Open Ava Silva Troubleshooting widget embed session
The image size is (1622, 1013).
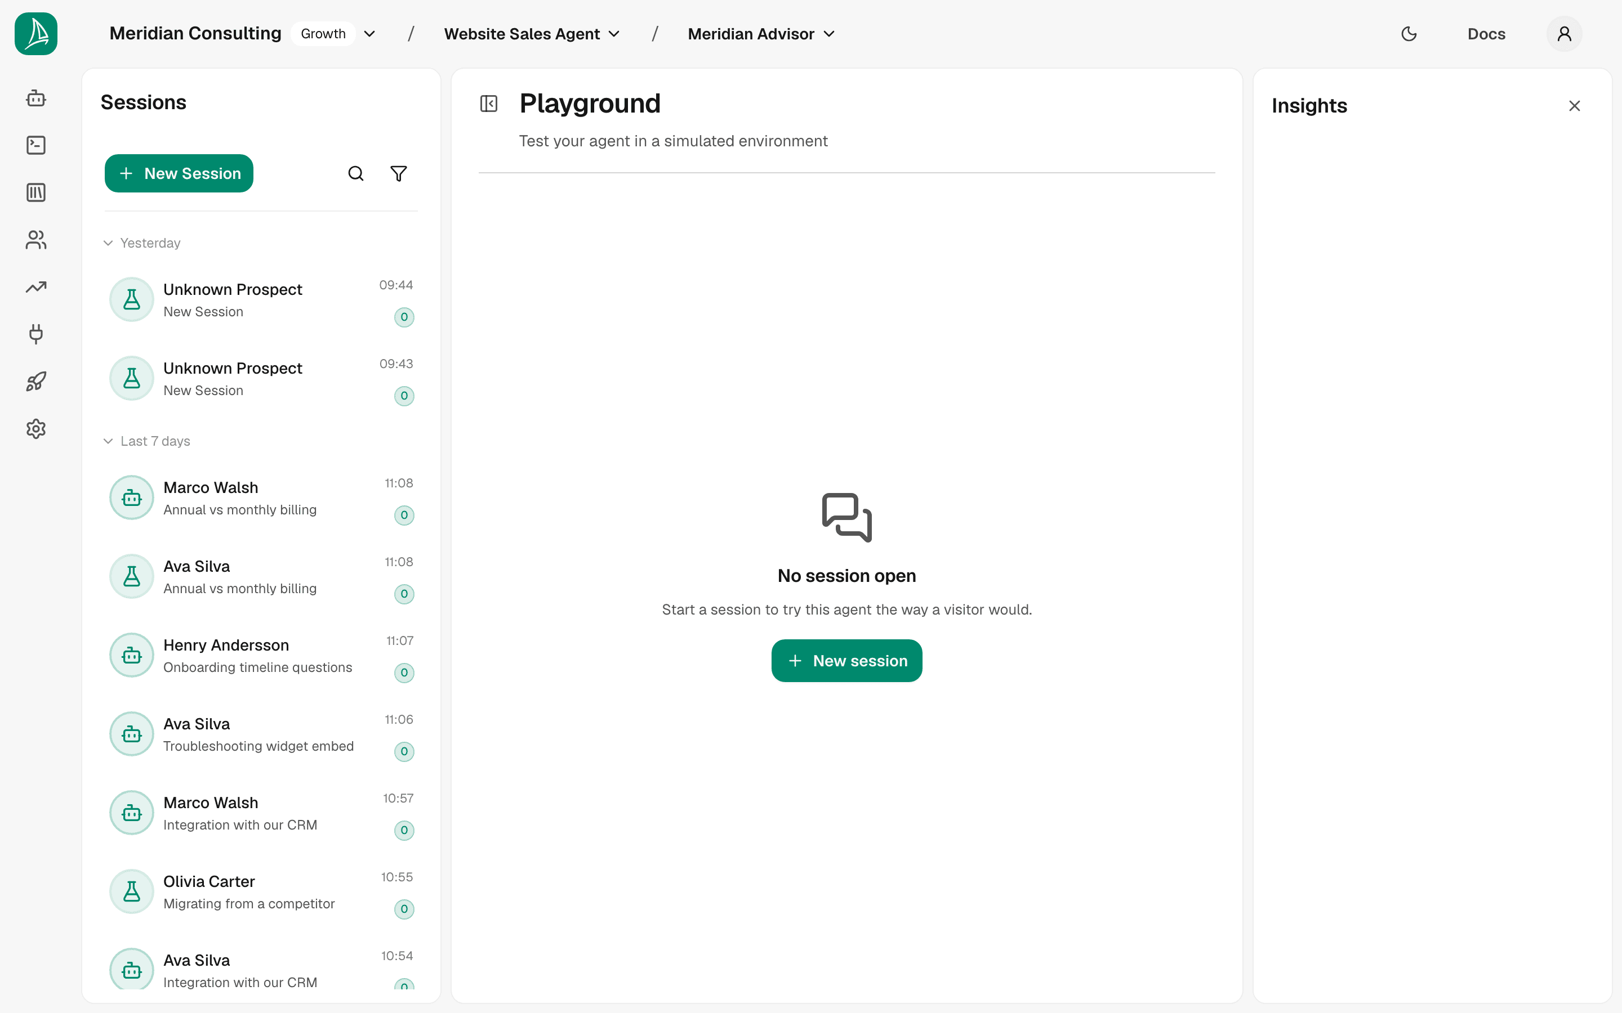click(261, 734)
